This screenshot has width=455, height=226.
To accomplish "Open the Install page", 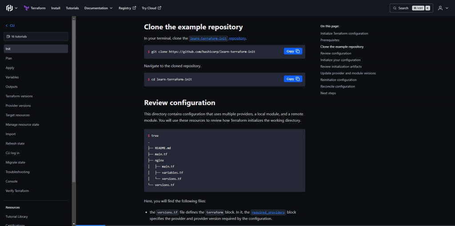I will click(56, 8).
